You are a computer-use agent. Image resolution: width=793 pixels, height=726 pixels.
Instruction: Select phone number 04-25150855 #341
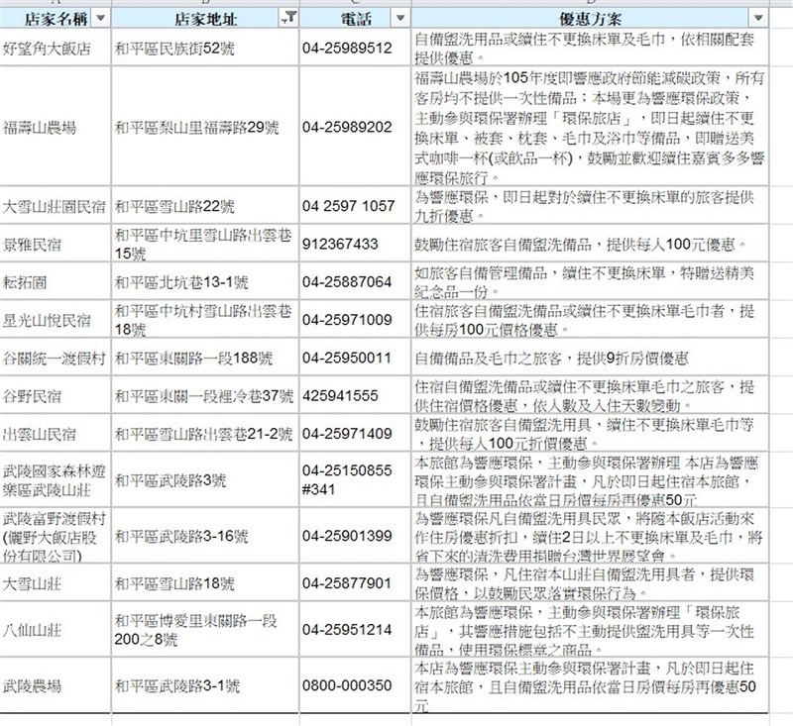pyautogui.click(x=356, y=480)
